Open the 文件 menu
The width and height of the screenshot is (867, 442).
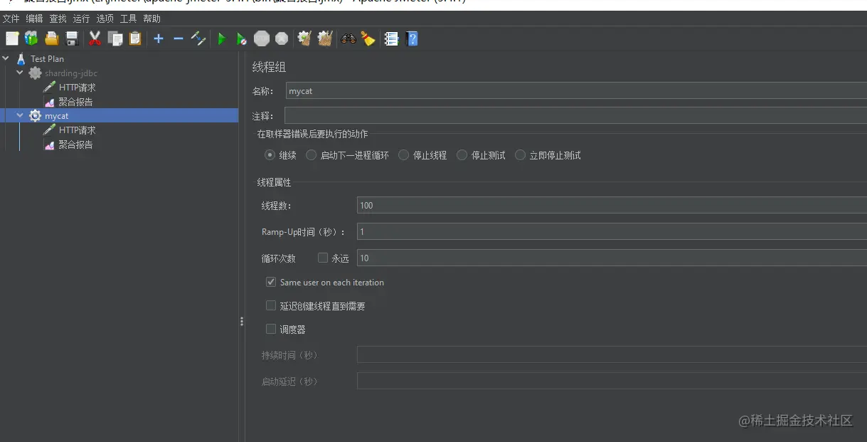point(11,19)
